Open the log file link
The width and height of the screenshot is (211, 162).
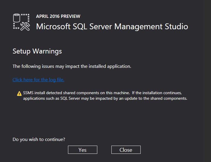point(38,80)
